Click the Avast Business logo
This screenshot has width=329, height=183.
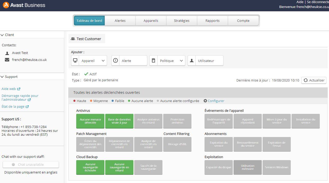pyautogui.click(x=24, y=5)
